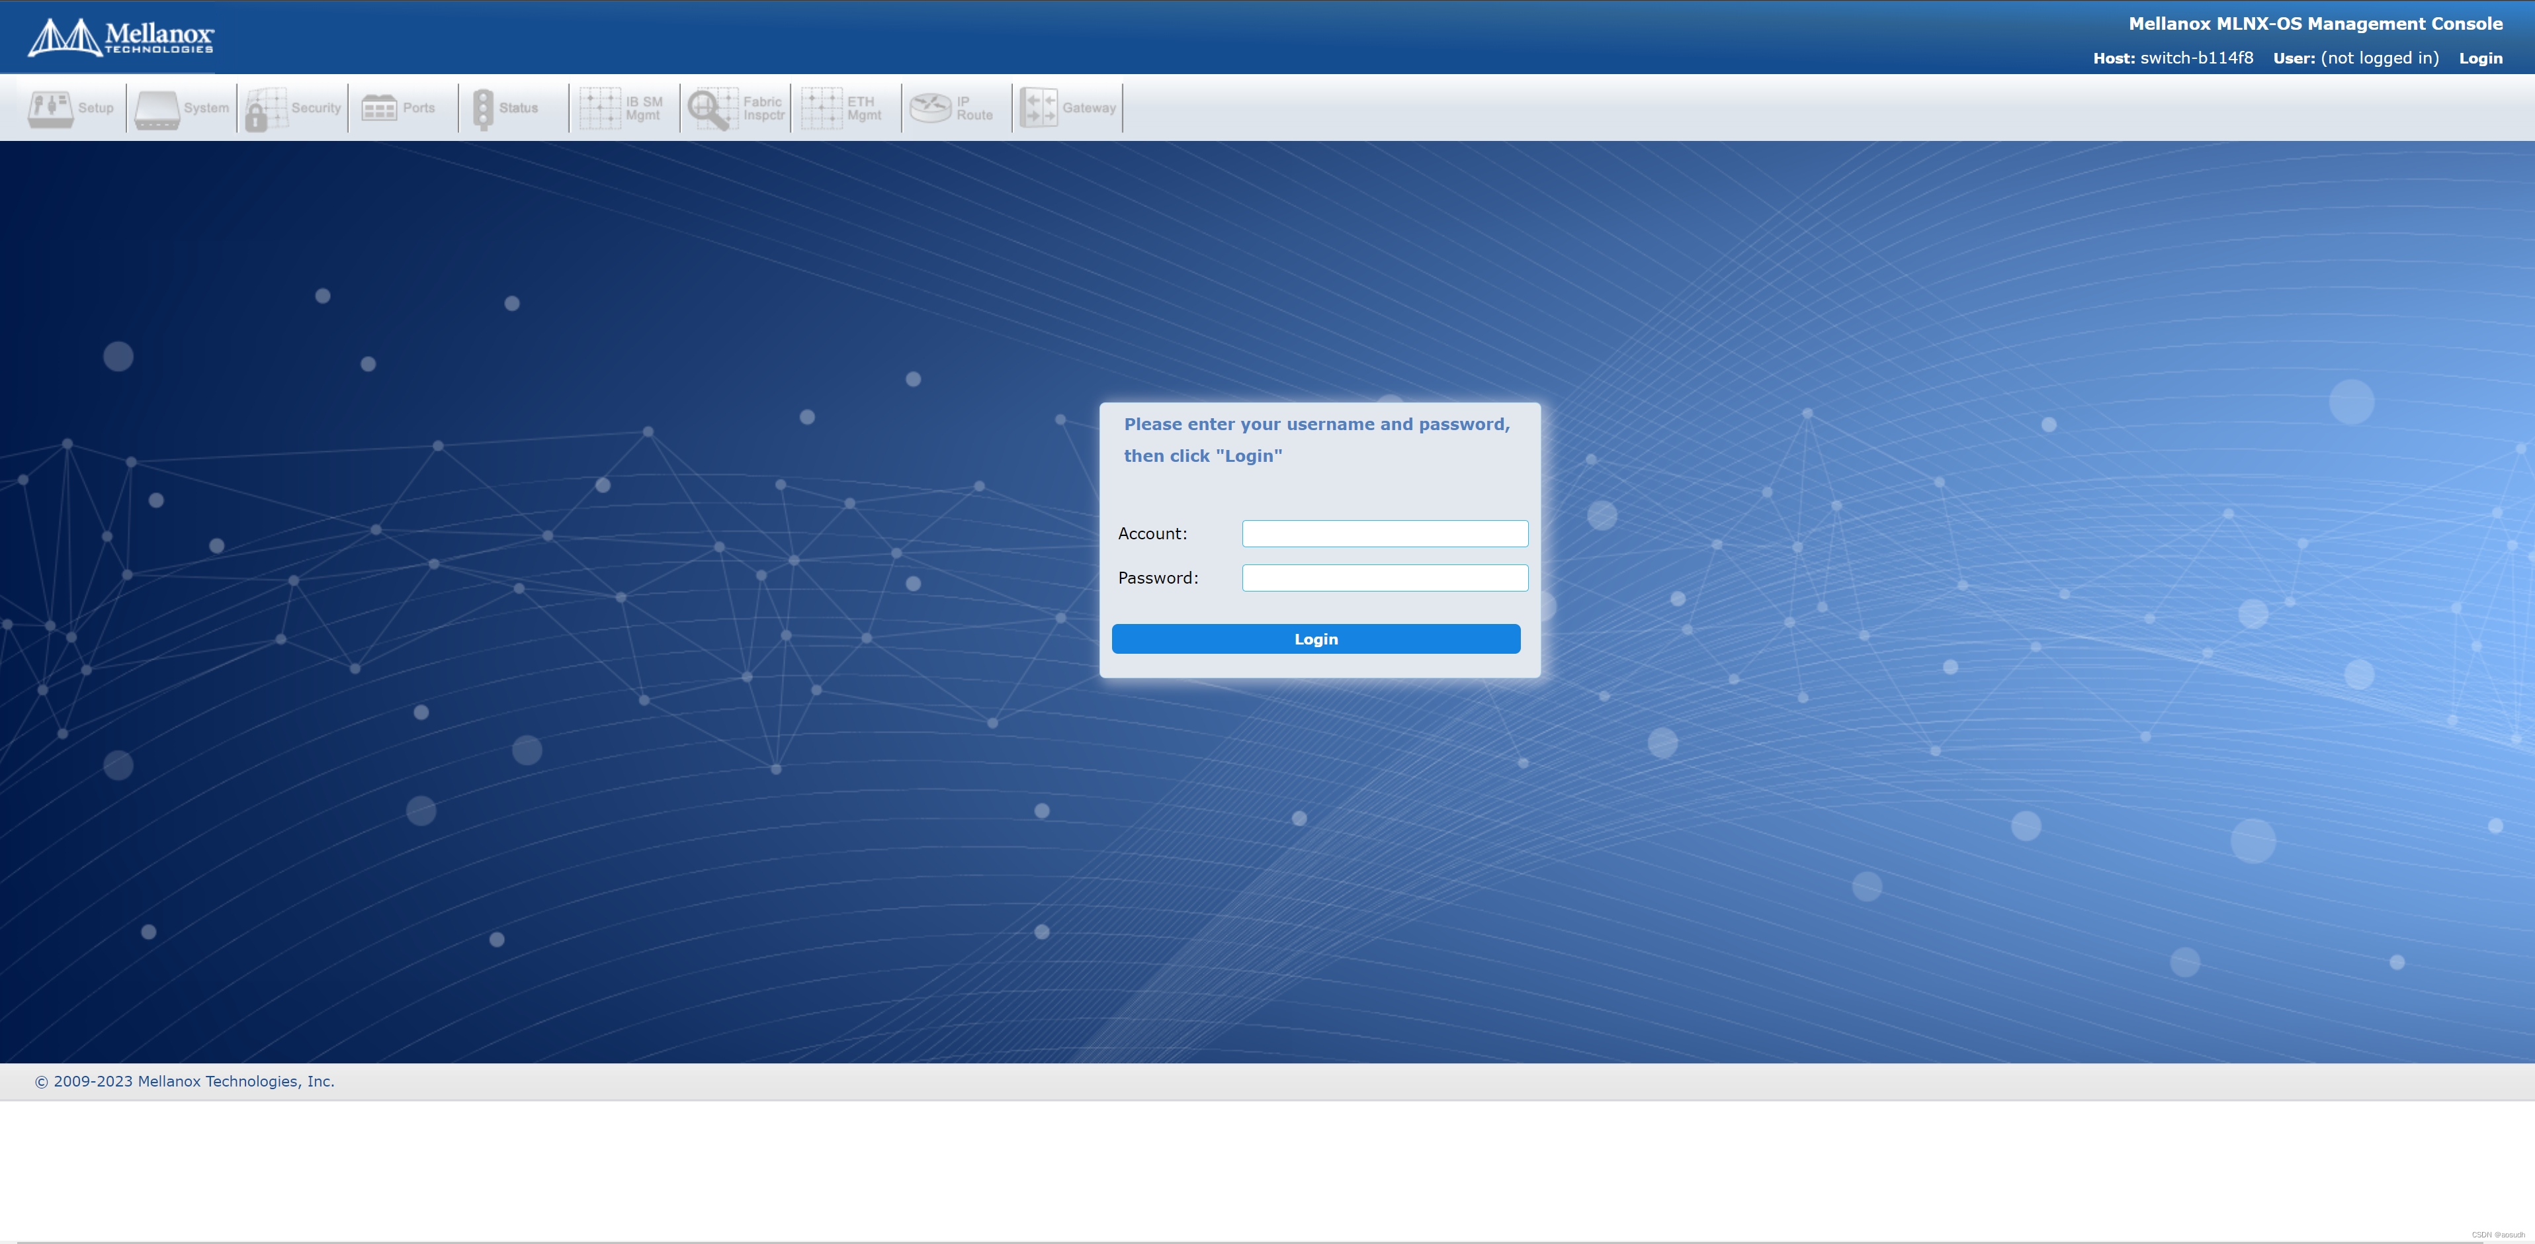
Task: Select the Security menu label
Action: coord(316,109)
